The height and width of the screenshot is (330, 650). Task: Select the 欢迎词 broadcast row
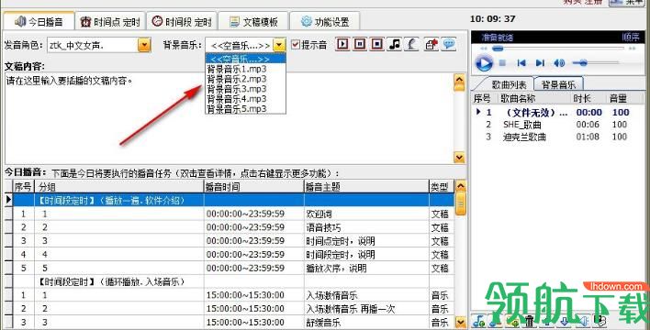coord(234,214)
